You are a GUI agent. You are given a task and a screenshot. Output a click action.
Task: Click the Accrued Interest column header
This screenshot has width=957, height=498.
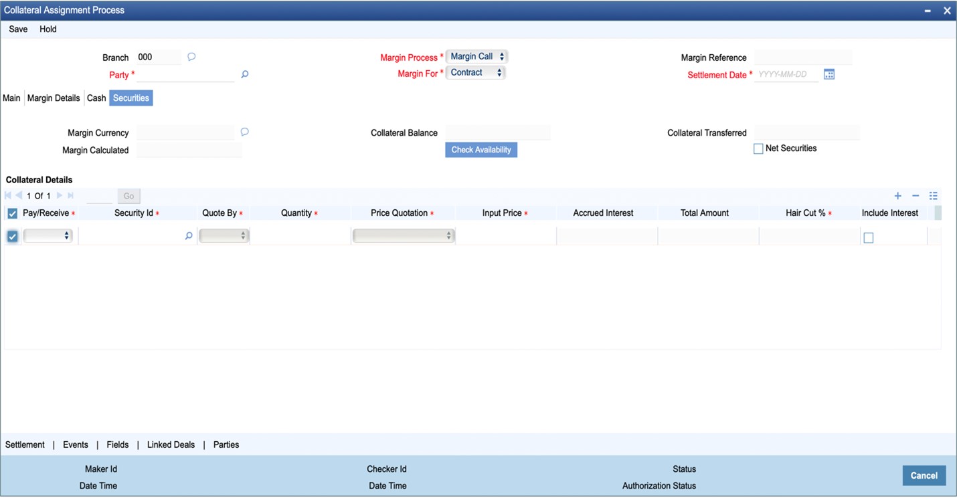pyautogui.click(x=603, y=213)
